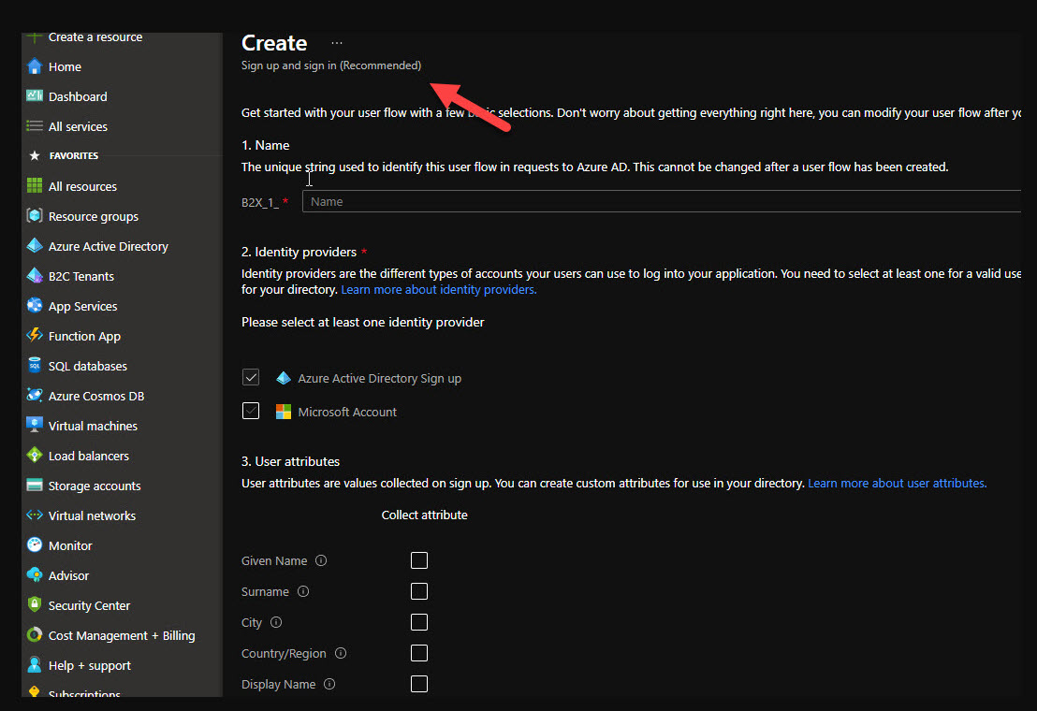This screenshot has height=711, width=1037.
Task: Click the Storage accounts label
Action: (95, 486)
